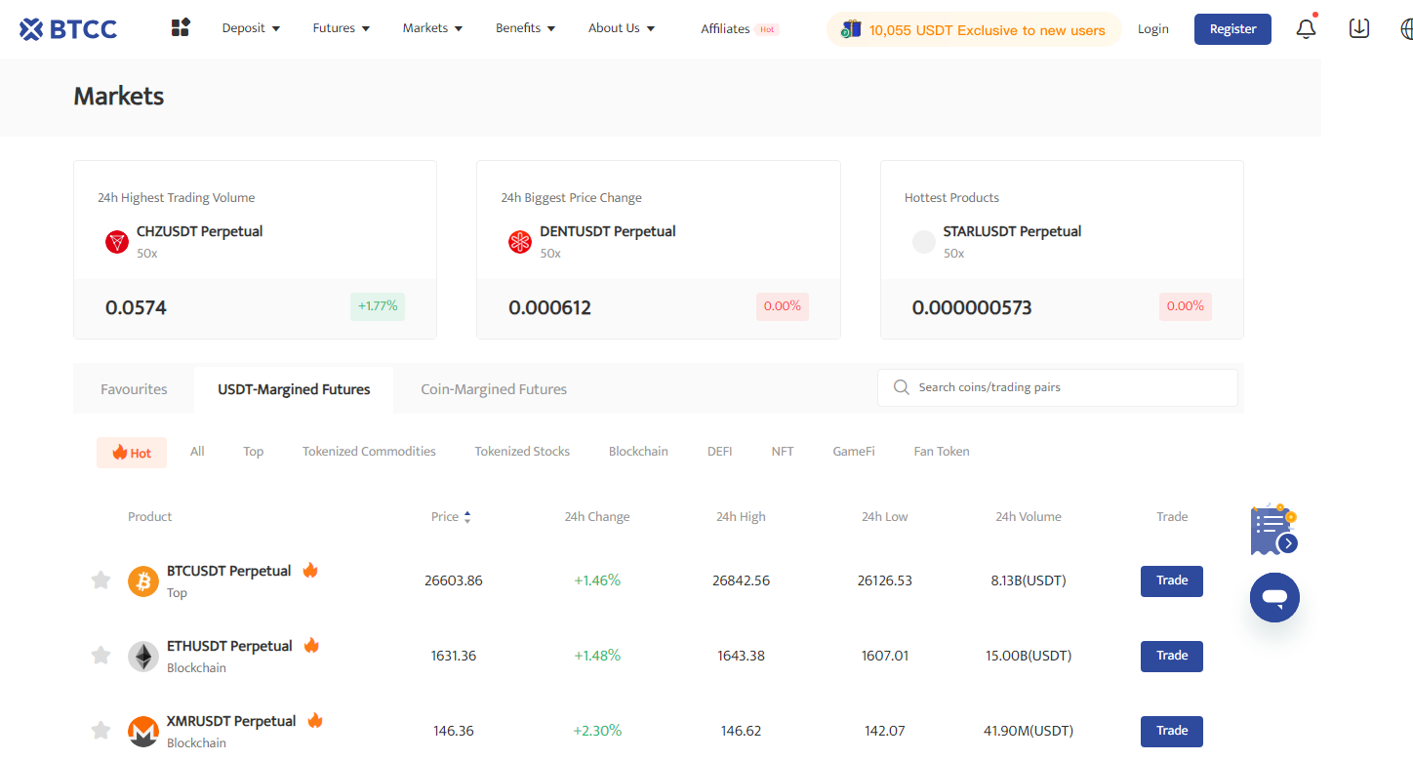Open the STARLUSDT Perpetual card

pyautogui.click(x=1062, y=250)
